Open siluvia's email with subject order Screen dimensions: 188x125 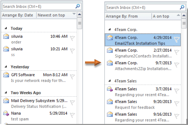click(39, 39)
